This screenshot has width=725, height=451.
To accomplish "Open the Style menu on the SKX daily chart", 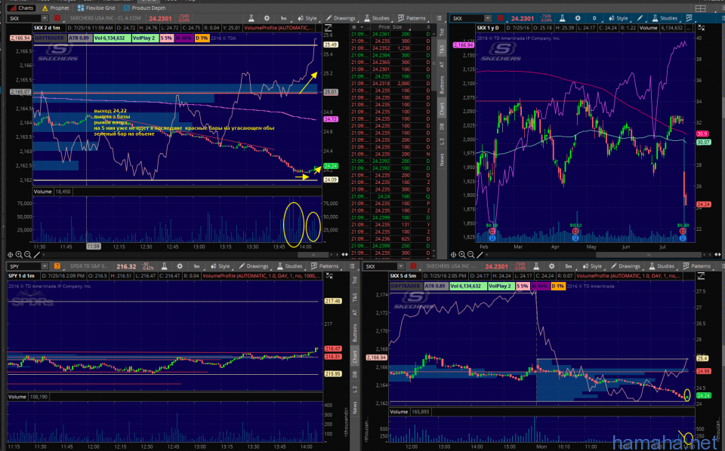I will tap(619, 18).
